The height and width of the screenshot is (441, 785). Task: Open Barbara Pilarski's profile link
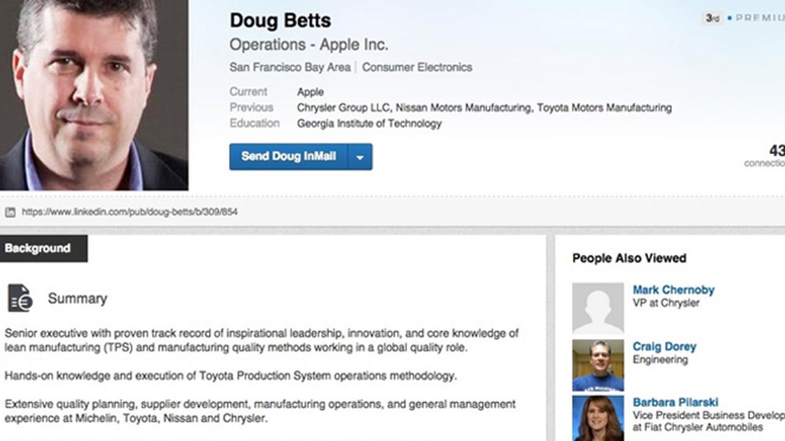click(675, 402)
